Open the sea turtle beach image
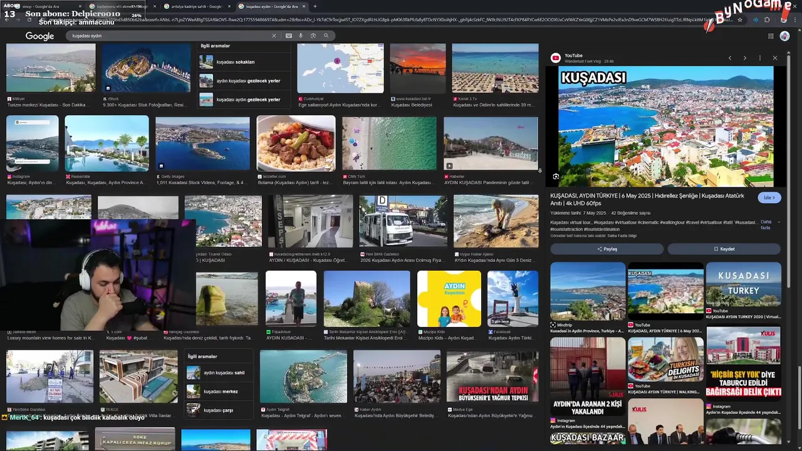Viewport: 802px width, 451px height. click(496, 222)
